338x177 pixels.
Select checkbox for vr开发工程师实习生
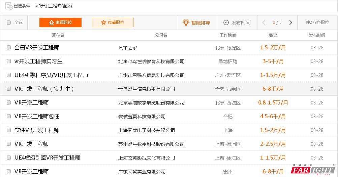tap(9, 61)
